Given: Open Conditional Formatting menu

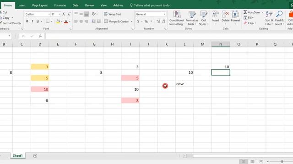Looking at the screenshot, I should point(177,18).
